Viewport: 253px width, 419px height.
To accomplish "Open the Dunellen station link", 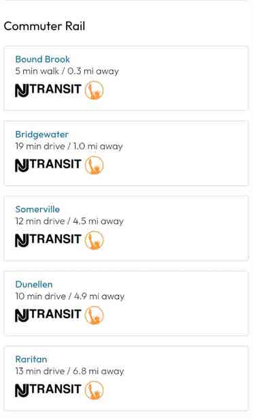I will pos(34,284).
